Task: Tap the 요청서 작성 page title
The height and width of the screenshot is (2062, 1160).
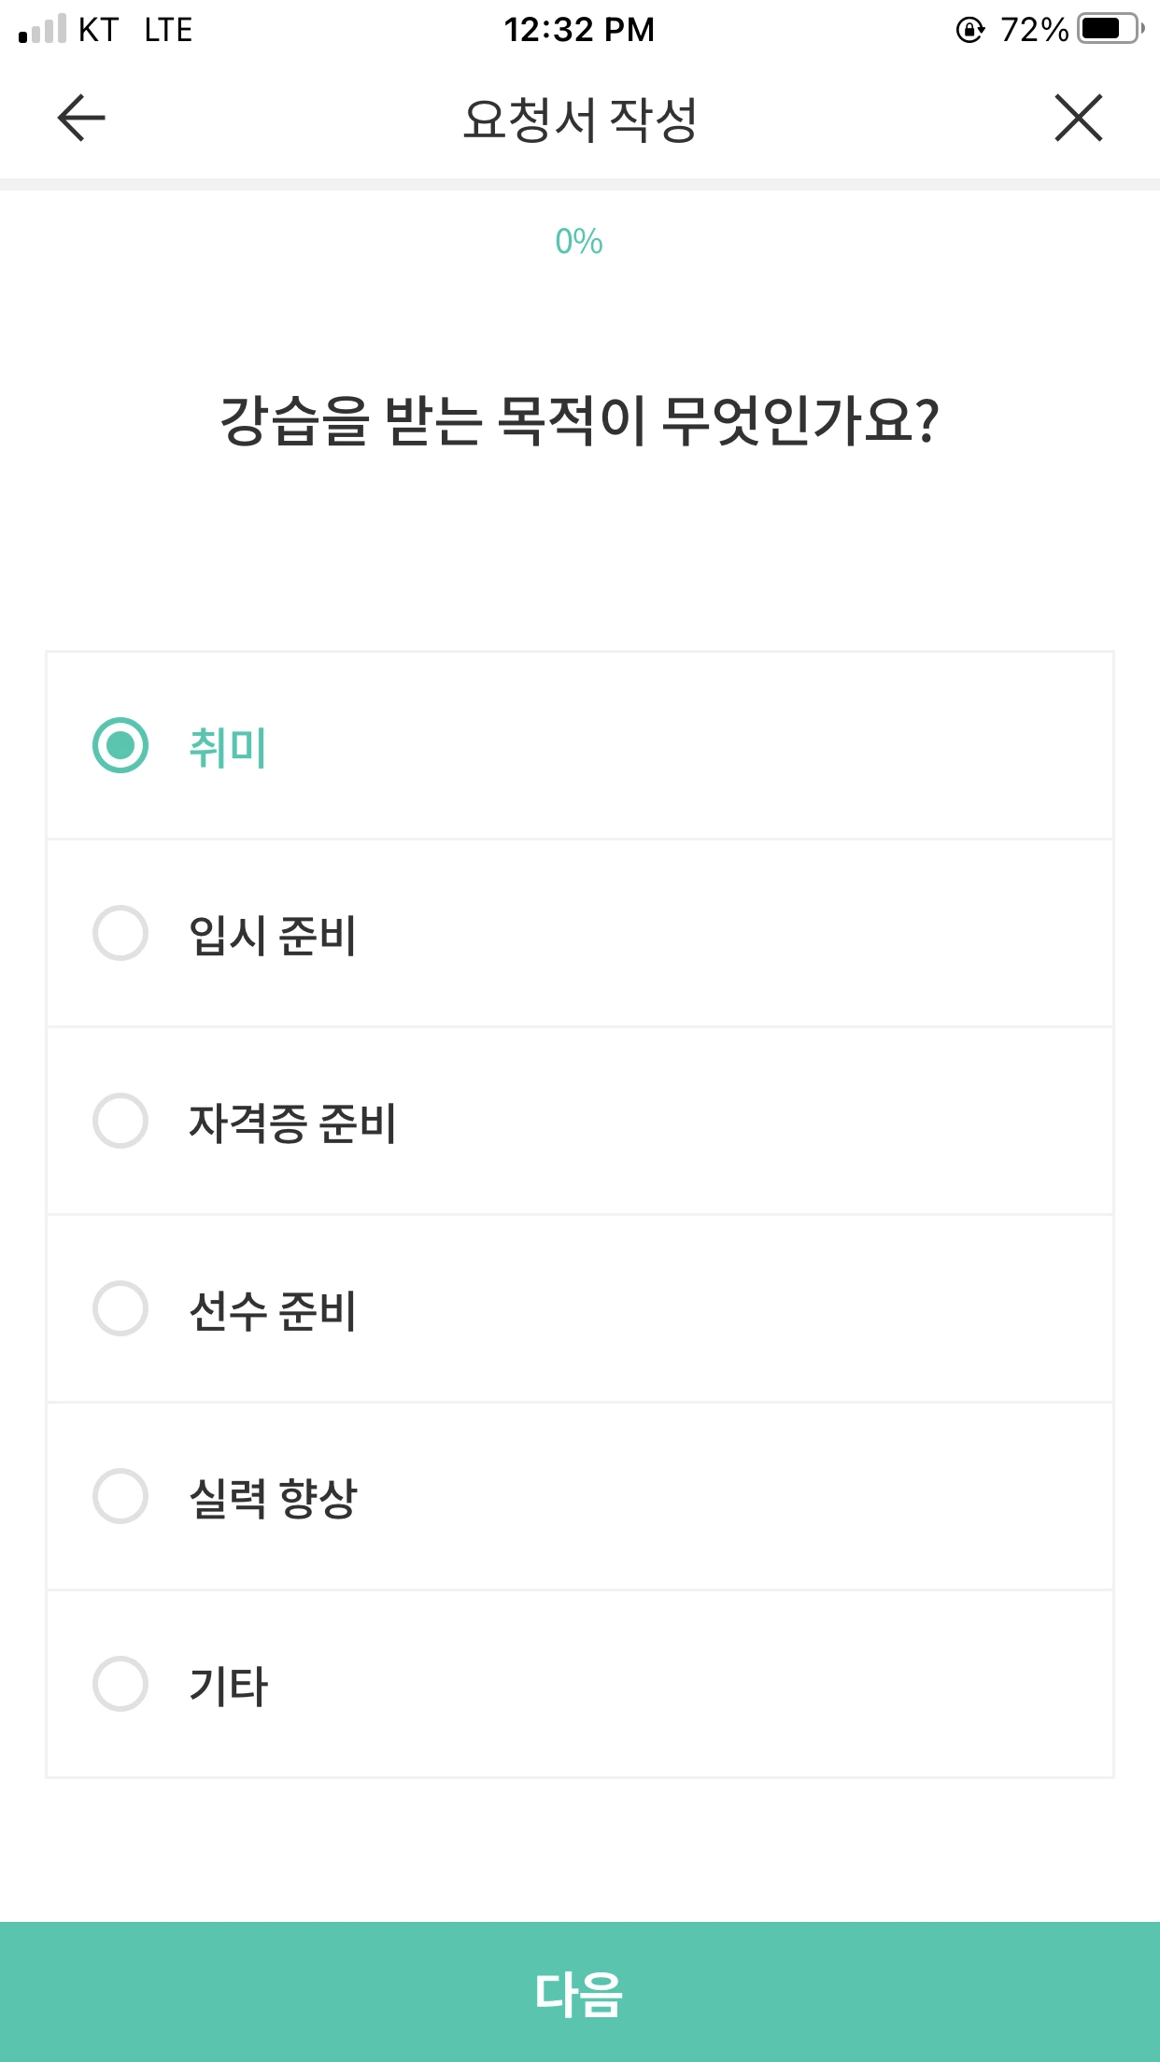Action: pos(580,120)
